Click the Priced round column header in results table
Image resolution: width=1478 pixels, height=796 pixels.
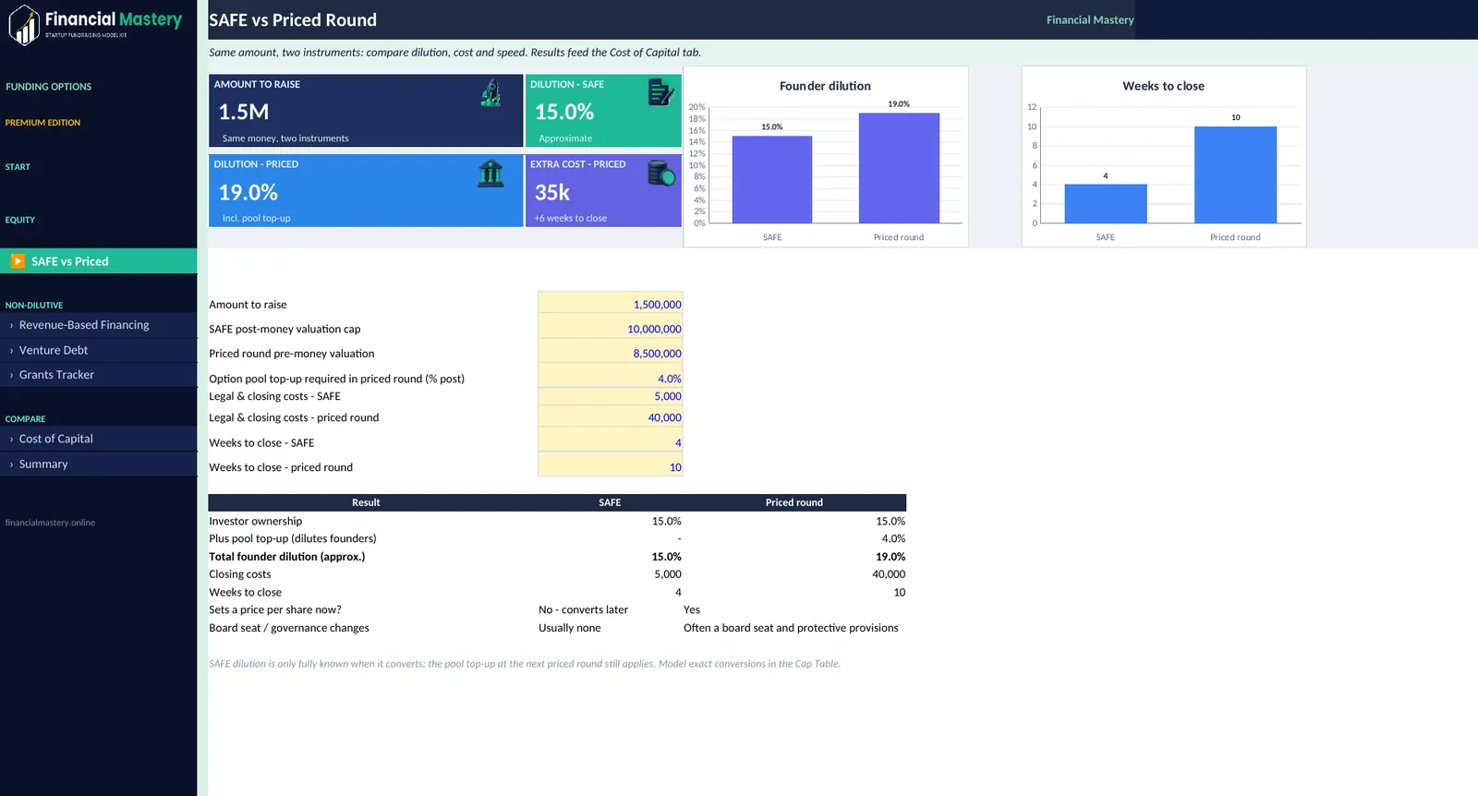(794, 502)
